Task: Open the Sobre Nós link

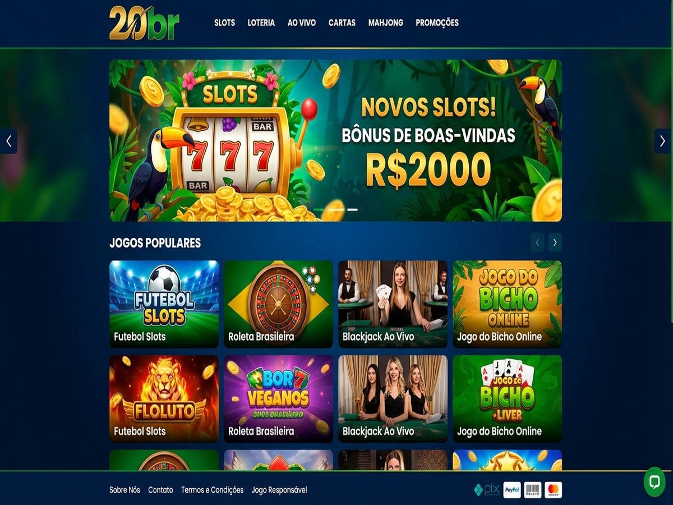Action: [x=125, y=490]
